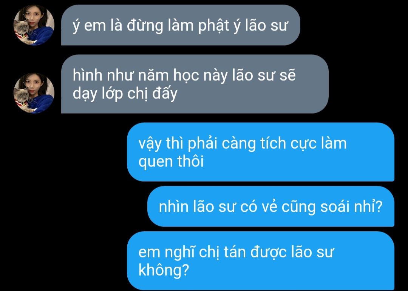Click 'quen thôi' in the first blue bubble
The image size is (408, 291).
(x=171, y=162)
